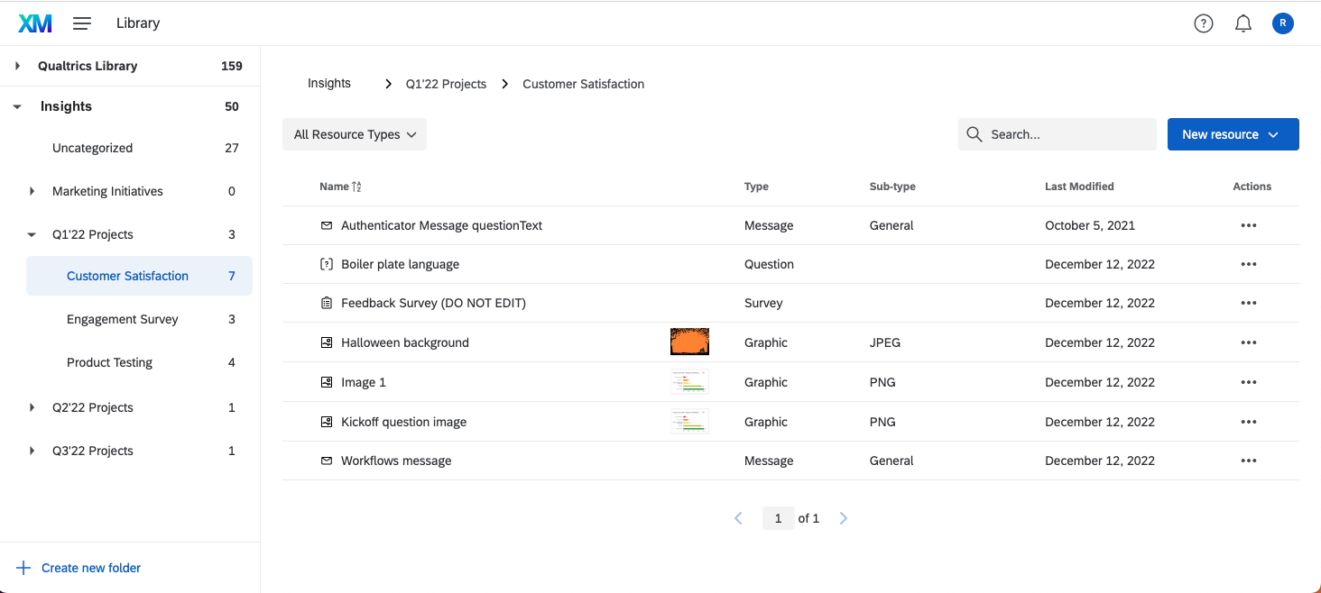The width and height of the screenshot is (1321, 593).
Task: Click the XM logo in the top bar
Action: [34, 23]
